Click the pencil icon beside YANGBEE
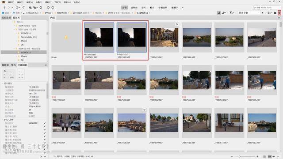283x159 pixels. [45, 123]
